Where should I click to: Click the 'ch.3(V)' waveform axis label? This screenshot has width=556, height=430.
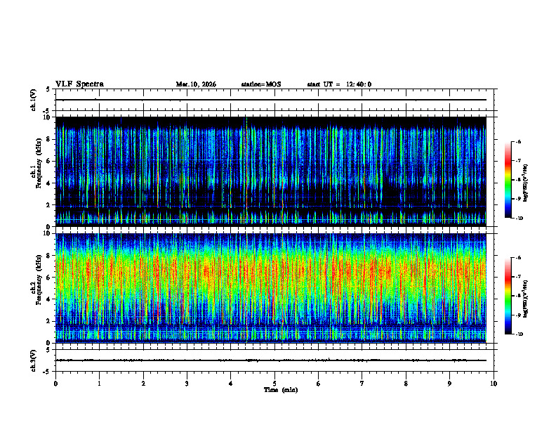tap(34, 360)
